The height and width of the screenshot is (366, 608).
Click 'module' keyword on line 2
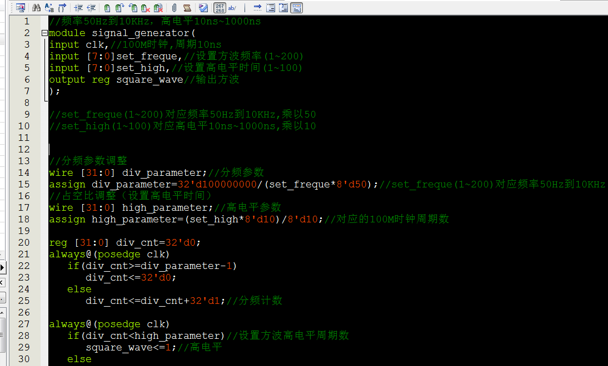coord(67,33)
